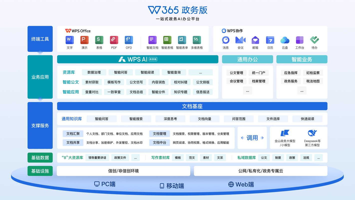Select the green 基础设施 label
The image size is (355, 200).
(x=40, y=171)
